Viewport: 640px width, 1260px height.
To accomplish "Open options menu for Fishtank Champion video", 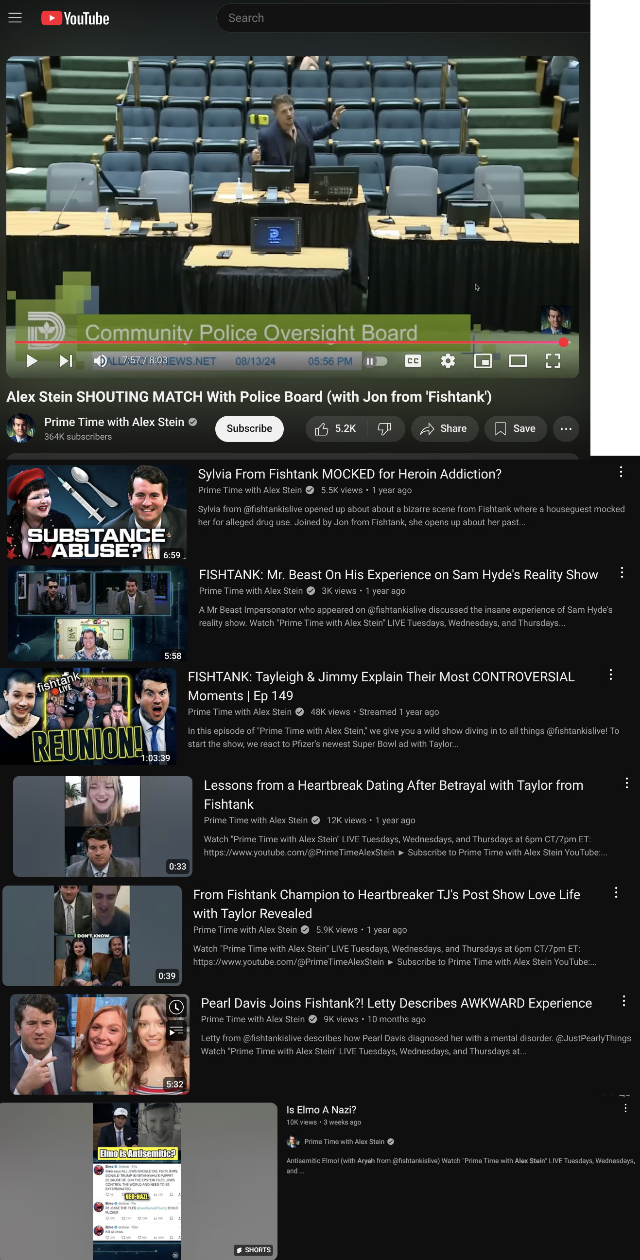I will [616, 893].
